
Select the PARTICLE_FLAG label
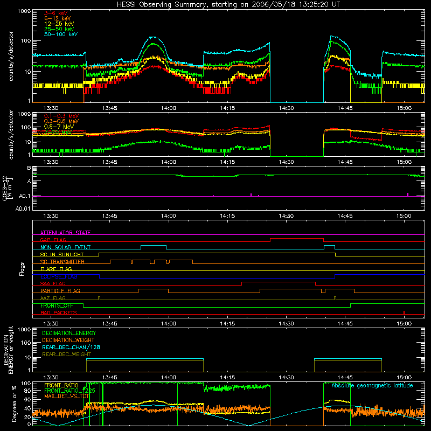[x=60, y=290]
